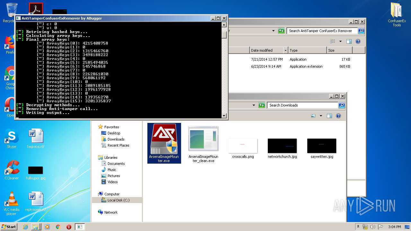Open help in AntiTamper Remover window

point(358,41)
